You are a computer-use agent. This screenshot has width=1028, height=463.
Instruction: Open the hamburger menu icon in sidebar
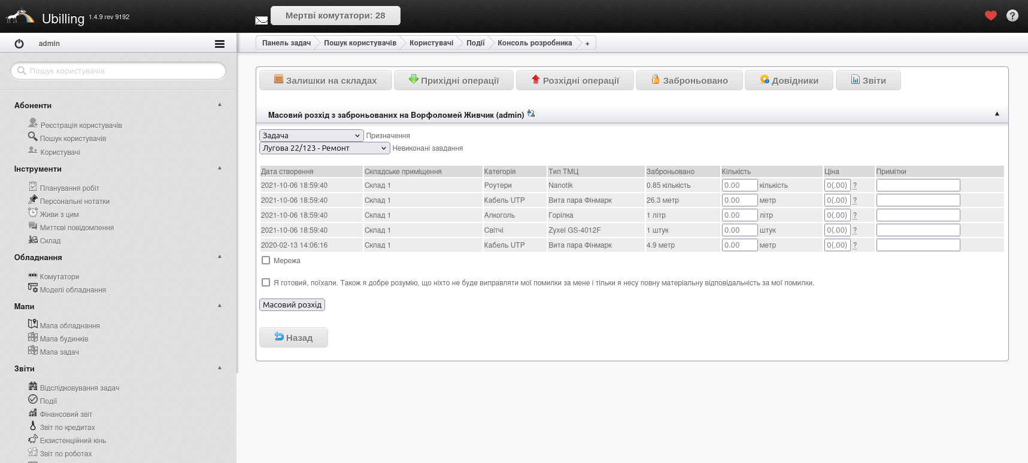220,44
